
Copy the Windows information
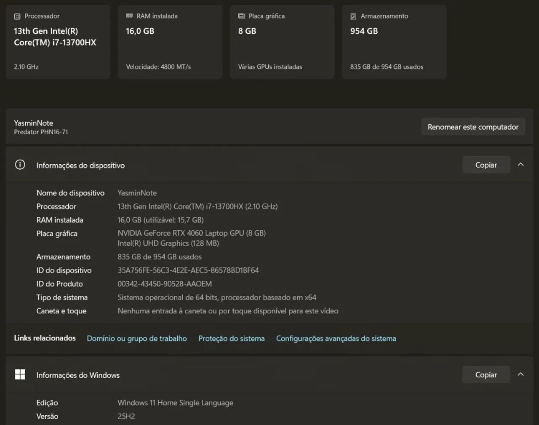point(486,374)
